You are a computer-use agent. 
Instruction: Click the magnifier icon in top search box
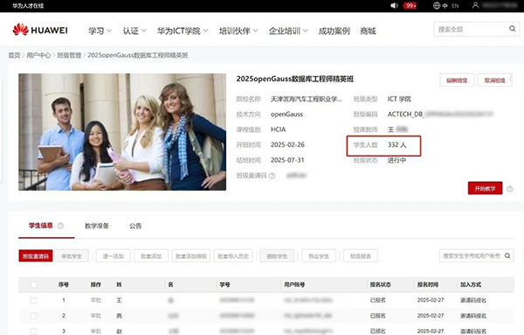click(x=512, y=29)
